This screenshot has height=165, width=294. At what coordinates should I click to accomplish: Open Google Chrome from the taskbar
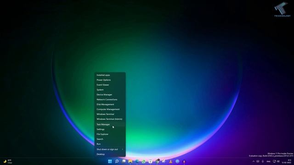pos(157,161)
